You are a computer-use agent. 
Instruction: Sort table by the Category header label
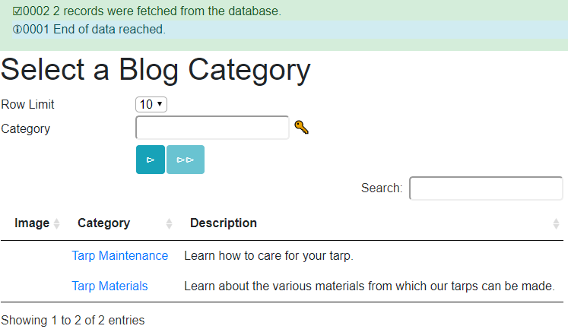pos(103,223)
